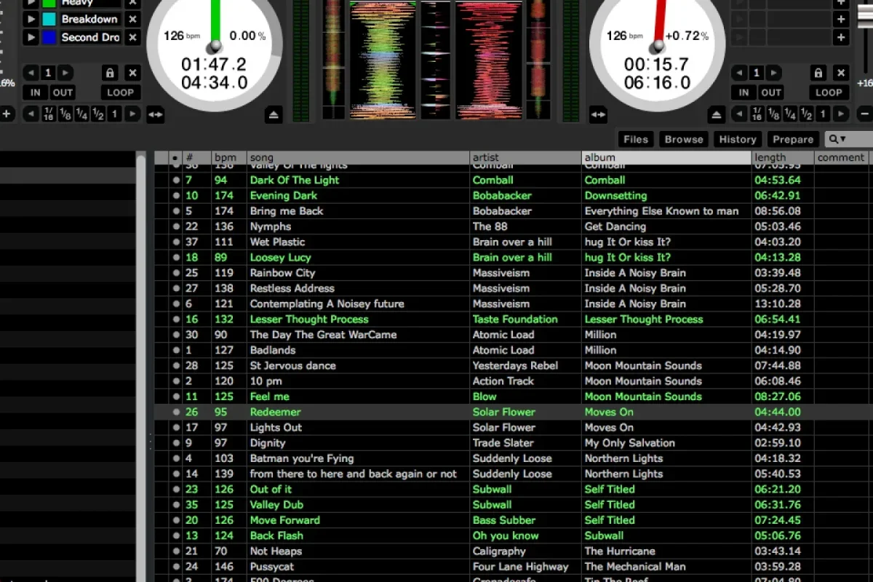
Task: Eject the track from the right deck
Action: pyautogui.click(x=717, y=114)
